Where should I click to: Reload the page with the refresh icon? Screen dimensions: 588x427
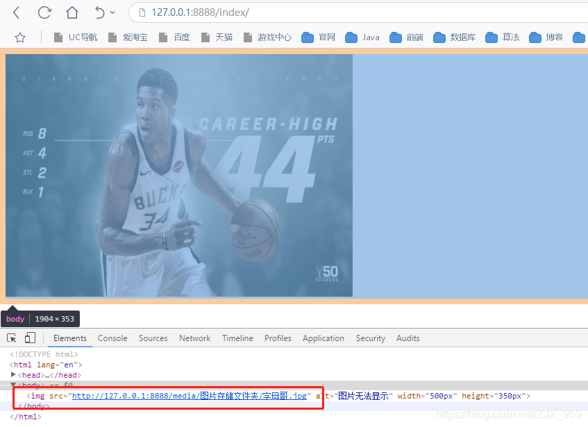pyautogui.click(x=44, y=12)
